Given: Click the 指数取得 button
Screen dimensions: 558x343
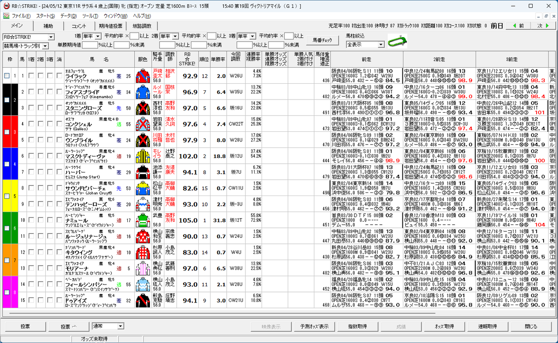Looking at the screenshot, I should pos(357,326).
